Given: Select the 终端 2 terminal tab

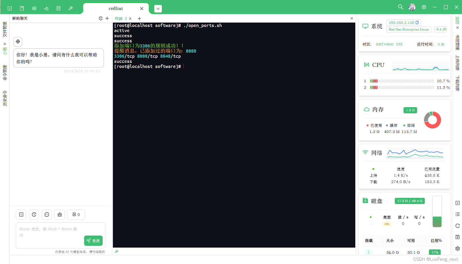Looking at the screenshot, I should tap(121, 19).
